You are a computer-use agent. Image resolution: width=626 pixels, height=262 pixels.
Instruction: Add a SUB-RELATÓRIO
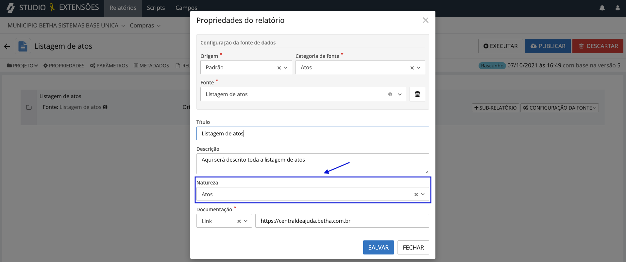pyautogui.click(x=496, y=108)
